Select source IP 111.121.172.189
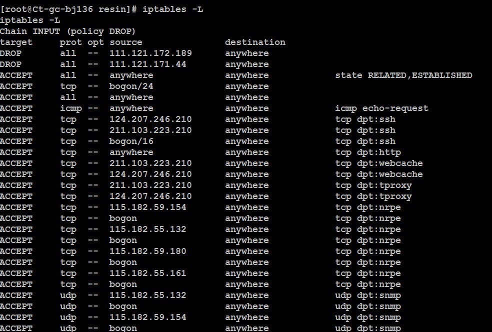This screenshot has width=492, height=332. (x=150, y=53)
